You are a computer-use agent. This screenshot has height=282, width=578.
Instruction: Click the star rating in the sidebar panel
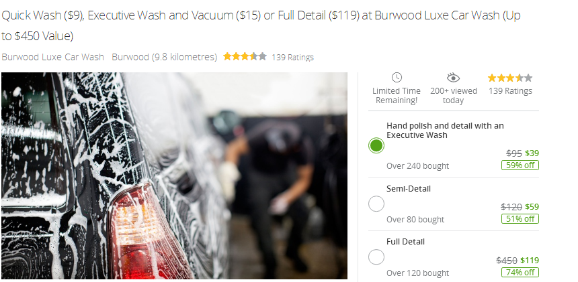coord(510,78)
